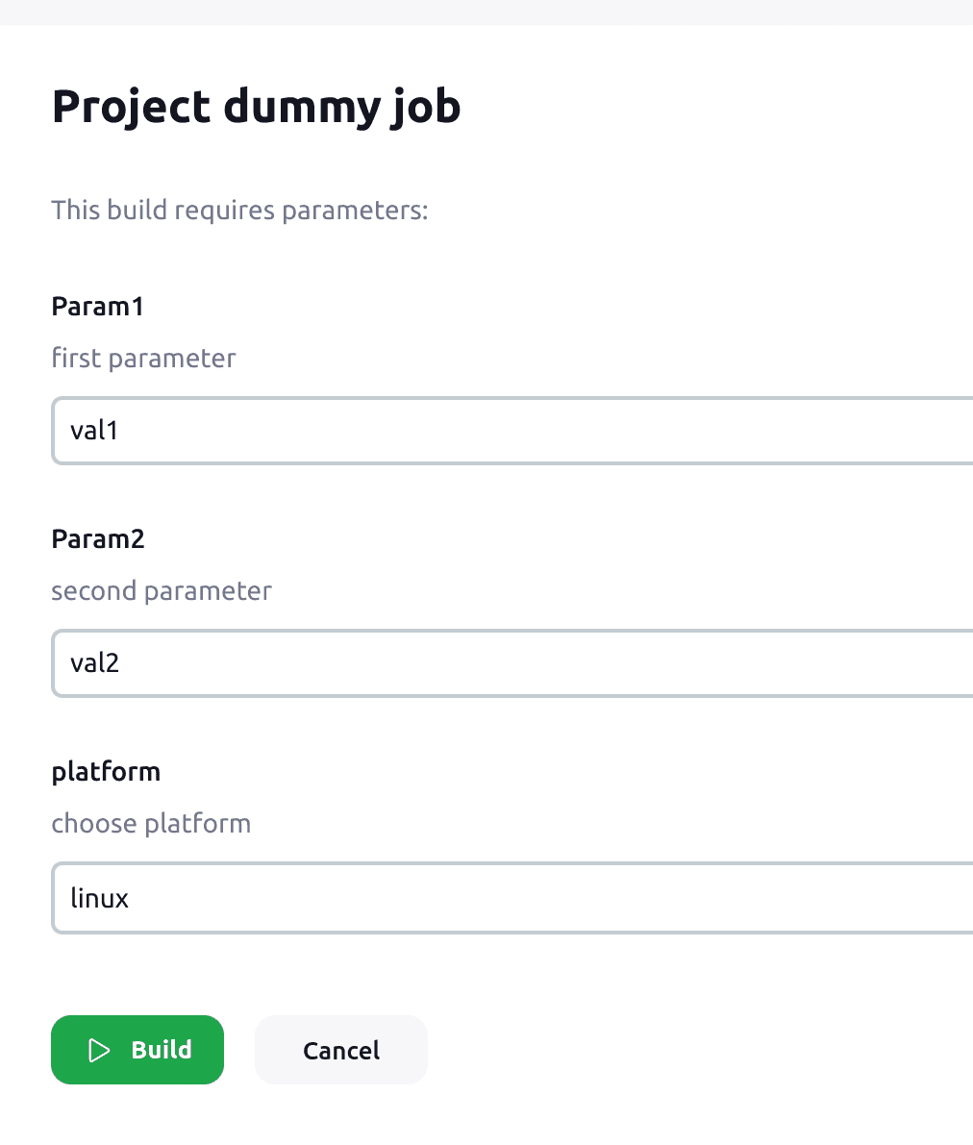Click the second parameter description text
This screenshot has height=1145, width=973.
pyautogui.click(x=162, y=590)
